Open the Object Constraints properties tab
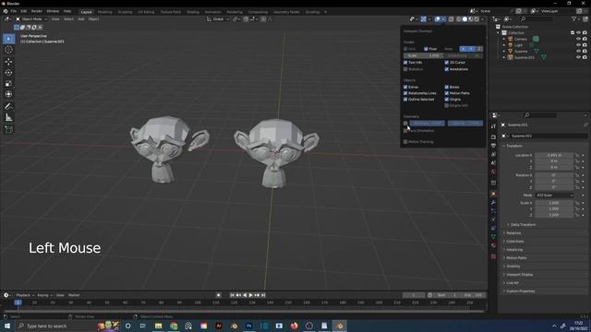Viewport: 591px width, 332px height. point(493,228)
